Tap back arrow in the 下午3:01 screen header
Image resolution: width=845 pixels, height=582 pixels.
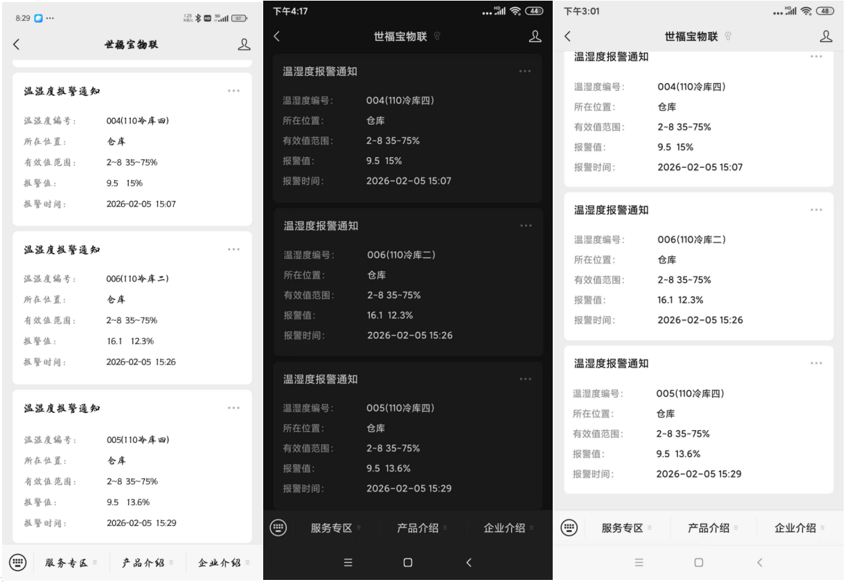click(568, 37)
